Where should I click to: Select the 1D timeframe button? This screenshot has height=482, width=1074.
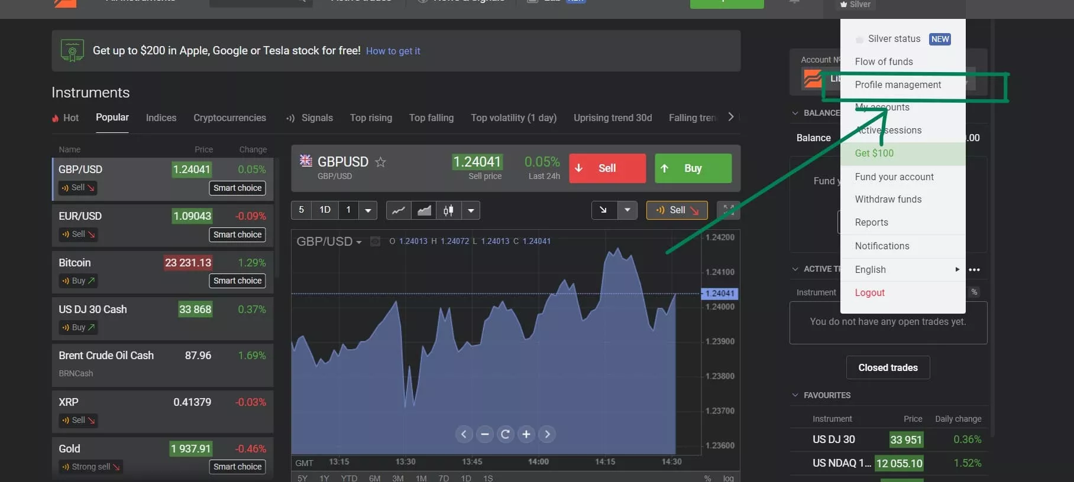tap(325, 210)
